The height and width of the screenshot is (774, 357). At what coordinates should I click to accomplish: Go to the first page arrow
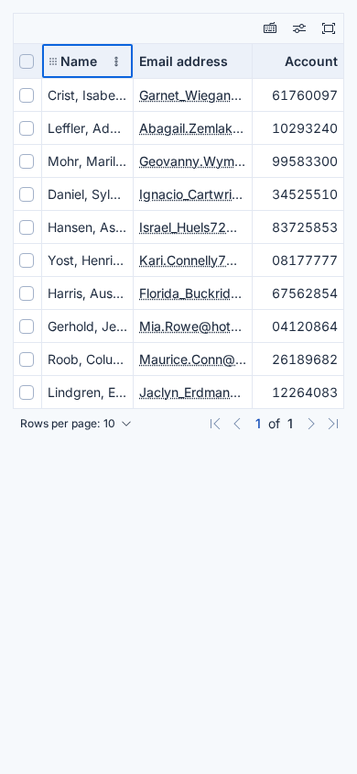[x=215, y=424]
